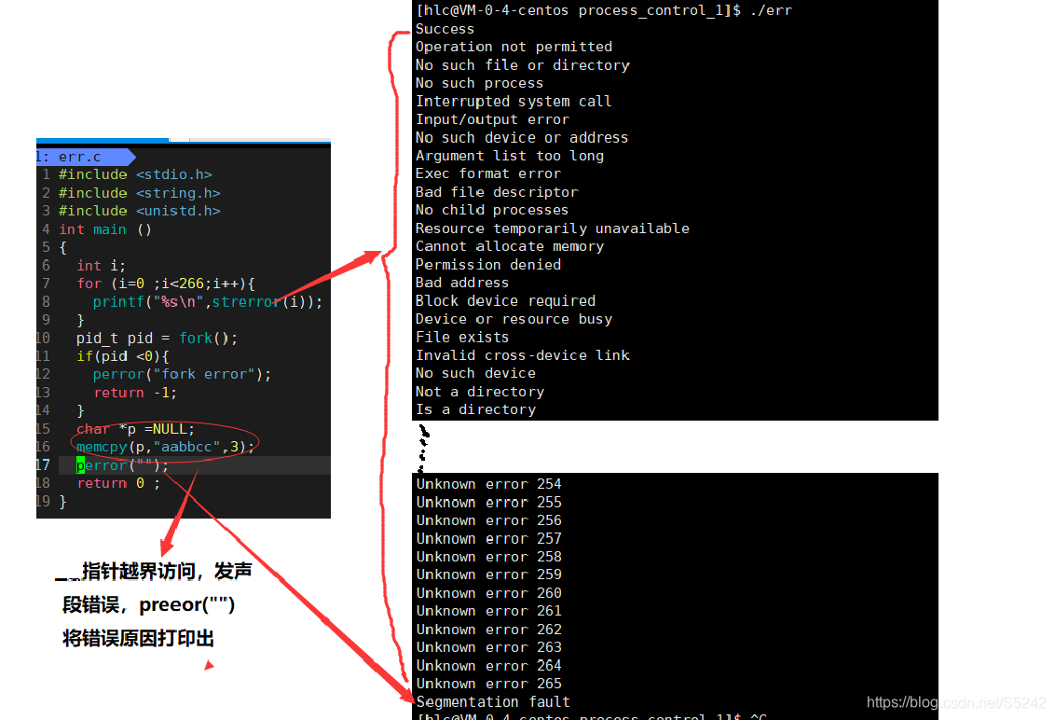Click 'Invalid cross-device link' output line
1055x720 pixels.
523,355
